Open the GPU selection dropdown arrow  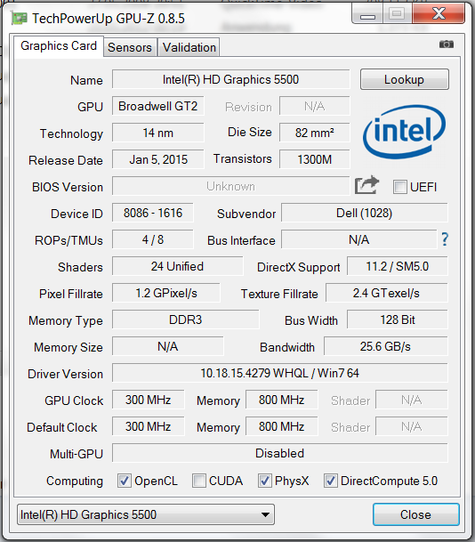[x=265, y=514]
